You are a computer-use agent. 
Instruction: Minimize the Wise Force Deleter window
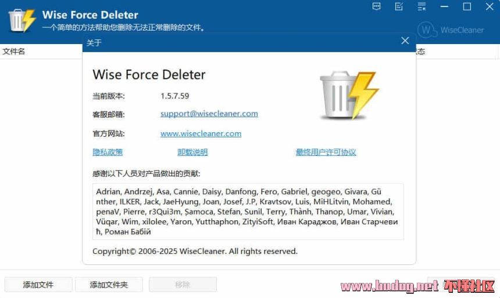pos(444,6)
